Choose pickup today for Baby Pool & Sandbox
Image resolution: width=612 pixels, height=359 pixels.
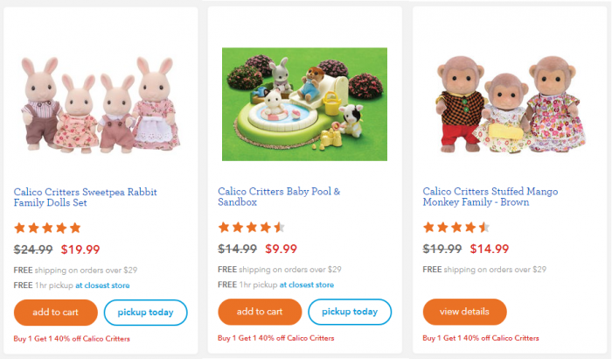pos(350,313)
